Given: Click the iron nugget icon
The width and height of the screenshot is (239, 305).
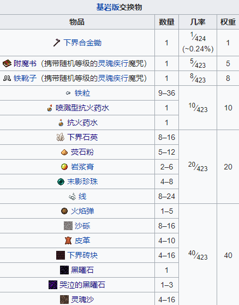Looking at the screenshot, I should (x=68, y=93).
